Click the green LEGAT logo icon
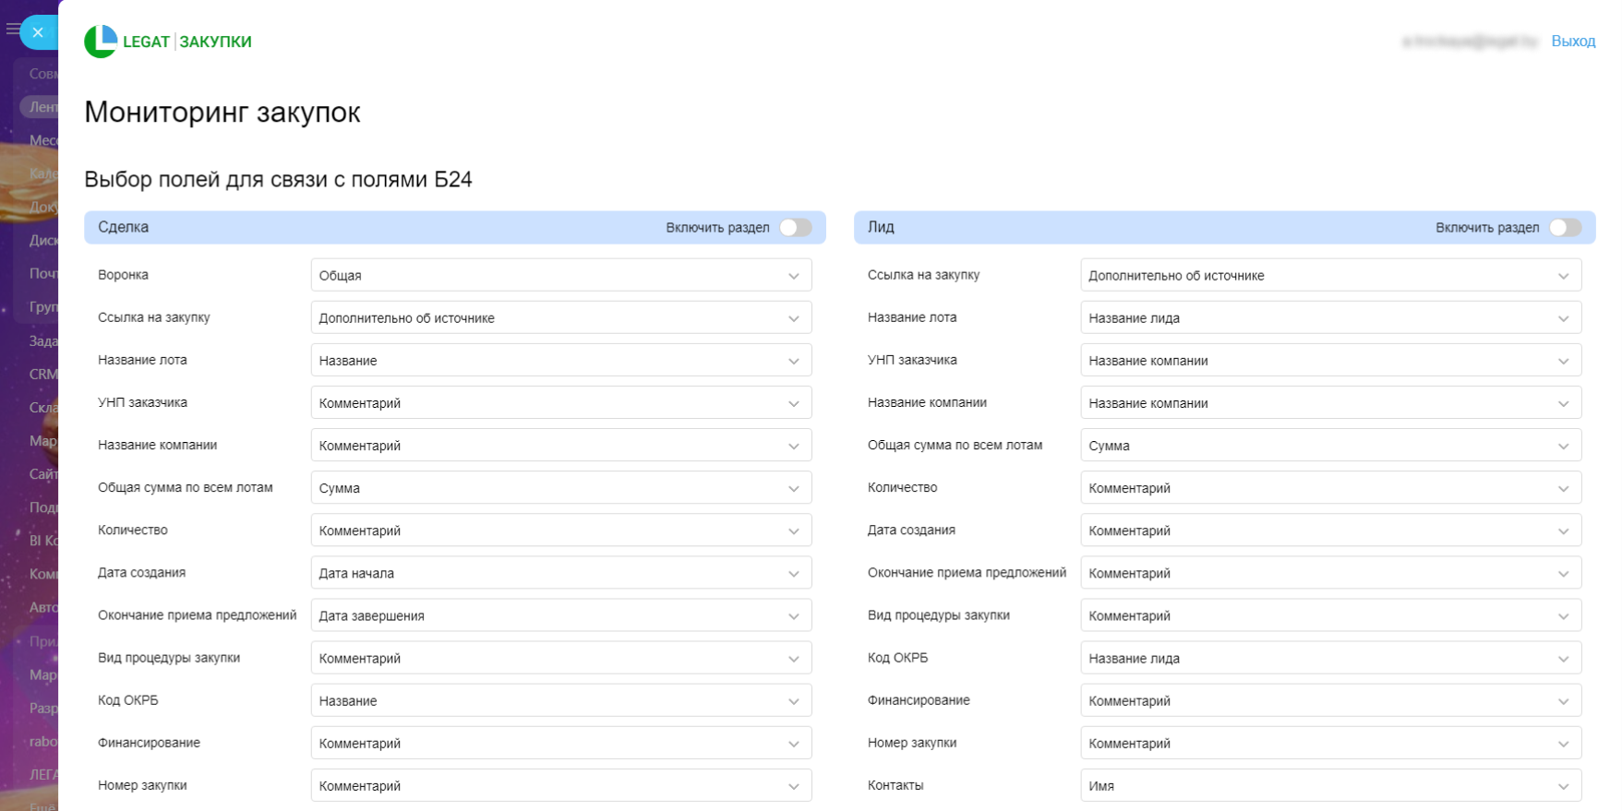1622x811 pixels. [101, 42]
